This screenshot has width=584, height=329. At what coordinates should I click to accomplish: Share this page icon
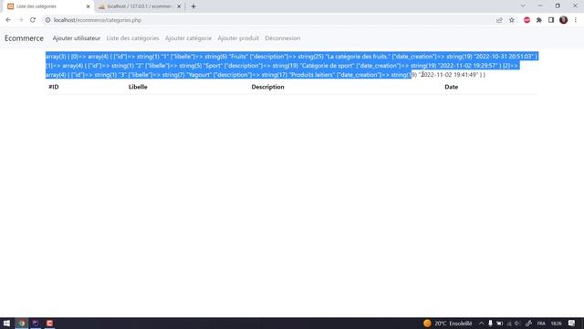[499, 20]
